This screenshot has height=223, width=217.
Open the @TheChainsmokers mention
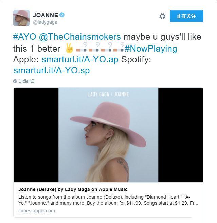click(80, 37)
